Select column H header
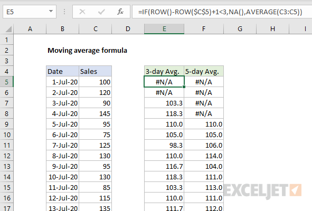The height and width of the screenshot is (211, 312). click(272, 29)
